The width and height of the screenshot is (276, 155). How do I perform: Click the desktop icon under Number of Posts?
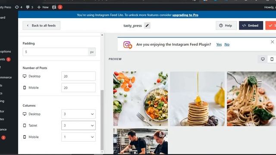click(25, 76)
